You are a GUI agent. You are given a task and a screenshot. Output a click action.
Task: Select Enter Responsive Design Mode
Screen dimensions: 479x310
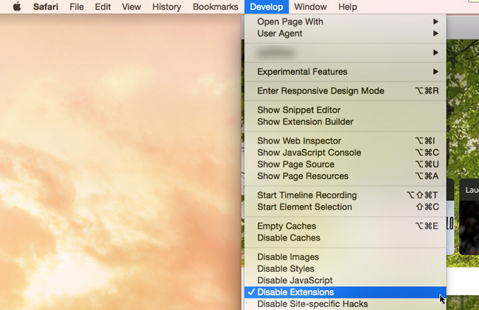(x=320, y=90)
